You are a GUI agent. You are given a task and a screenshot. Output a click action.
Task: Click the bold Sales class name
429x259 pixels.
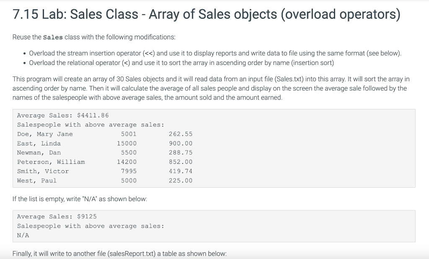(53, 37)
